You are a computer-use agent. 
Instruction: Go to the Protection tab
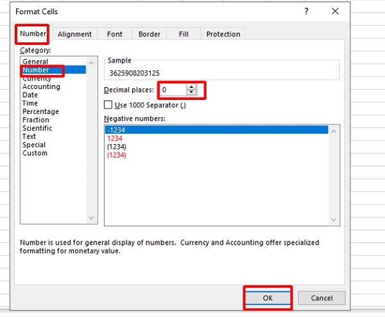click(x=223, y=34)
